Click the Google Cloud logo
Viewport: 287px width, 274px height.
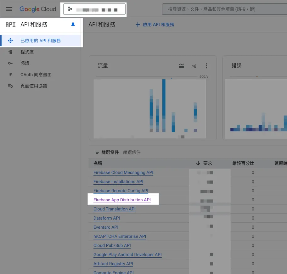(38, 9)
